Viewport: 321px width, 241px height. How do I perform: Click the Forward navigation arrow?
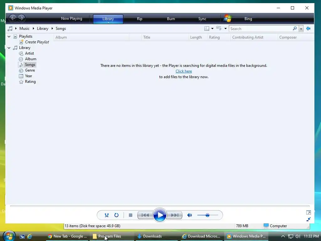[21, 19]
